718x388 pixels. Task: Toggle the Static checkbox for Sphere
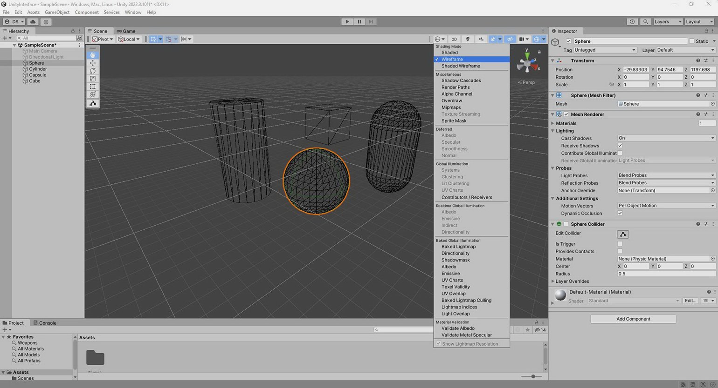pyautogui.click(x=691, y=41)
